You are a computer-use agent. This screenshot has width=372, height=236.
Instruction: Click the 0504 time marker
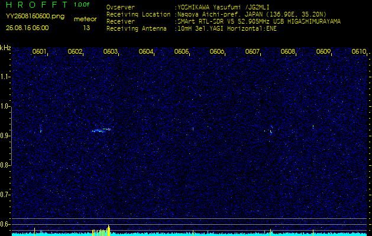click(145, 51)
